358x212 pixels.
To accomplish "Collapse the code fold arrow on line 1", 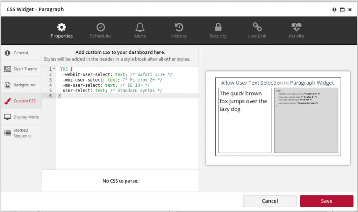I will [x=54, y=69].
